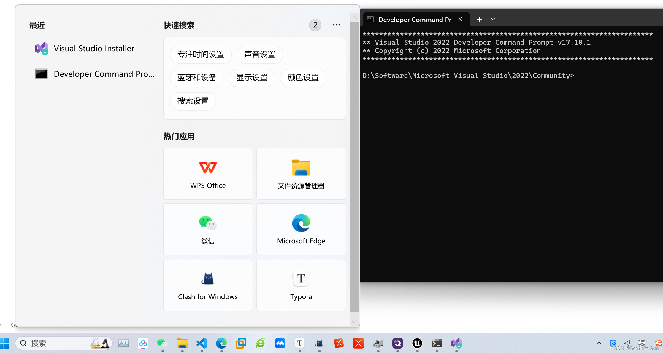This screenshot has width=663, height=353.
Task: Launch Developer Command Prompt from recent list
Action: (104, 74)
